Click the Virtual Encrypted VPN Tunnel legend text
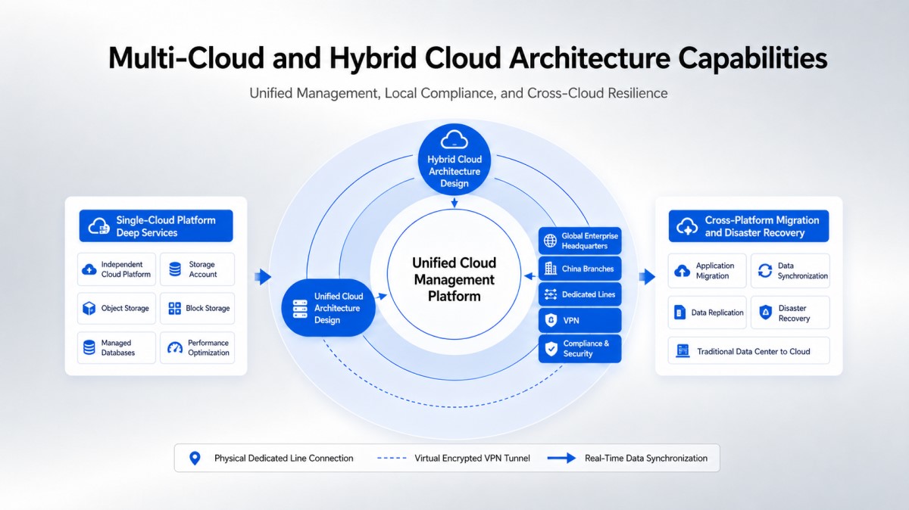This screenshot has width=909, height=510. tap(473, 458)
